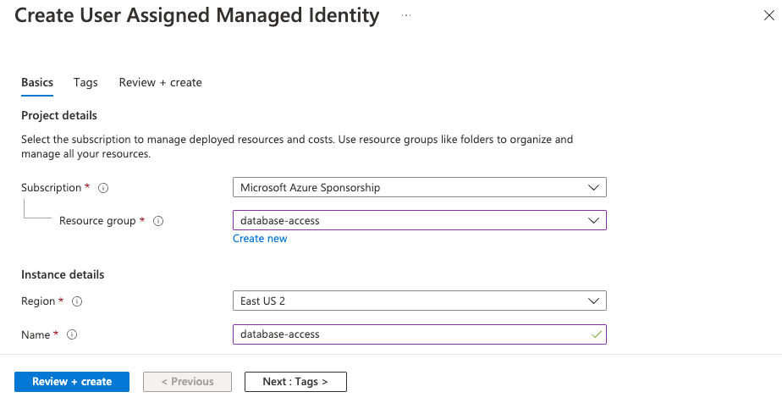Go to the Review + create tab
This screenshot has height=403, width=782.
(160, 82)
